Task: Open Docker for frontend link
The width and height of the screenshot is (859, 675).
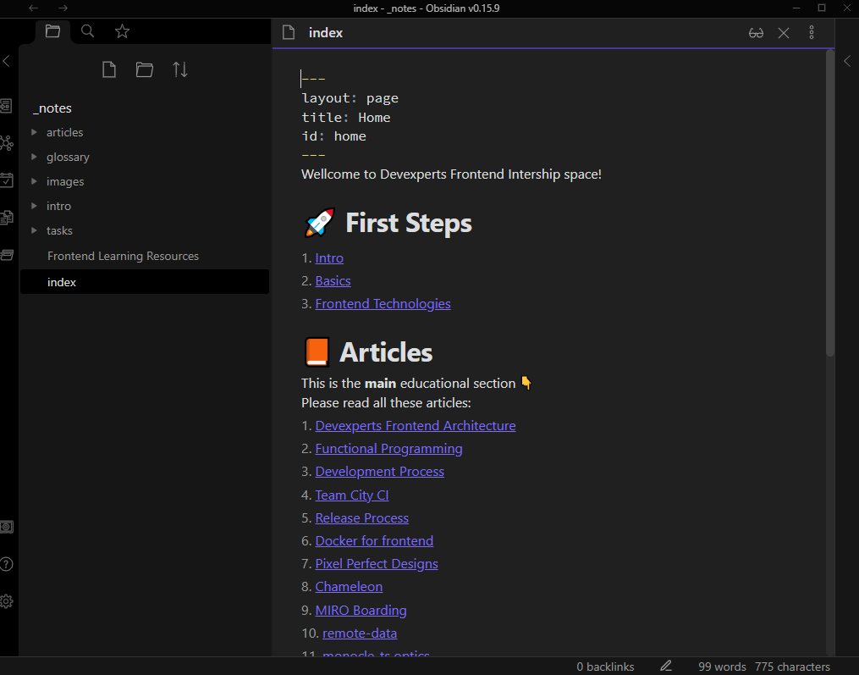Action: (x=374, y=541)
